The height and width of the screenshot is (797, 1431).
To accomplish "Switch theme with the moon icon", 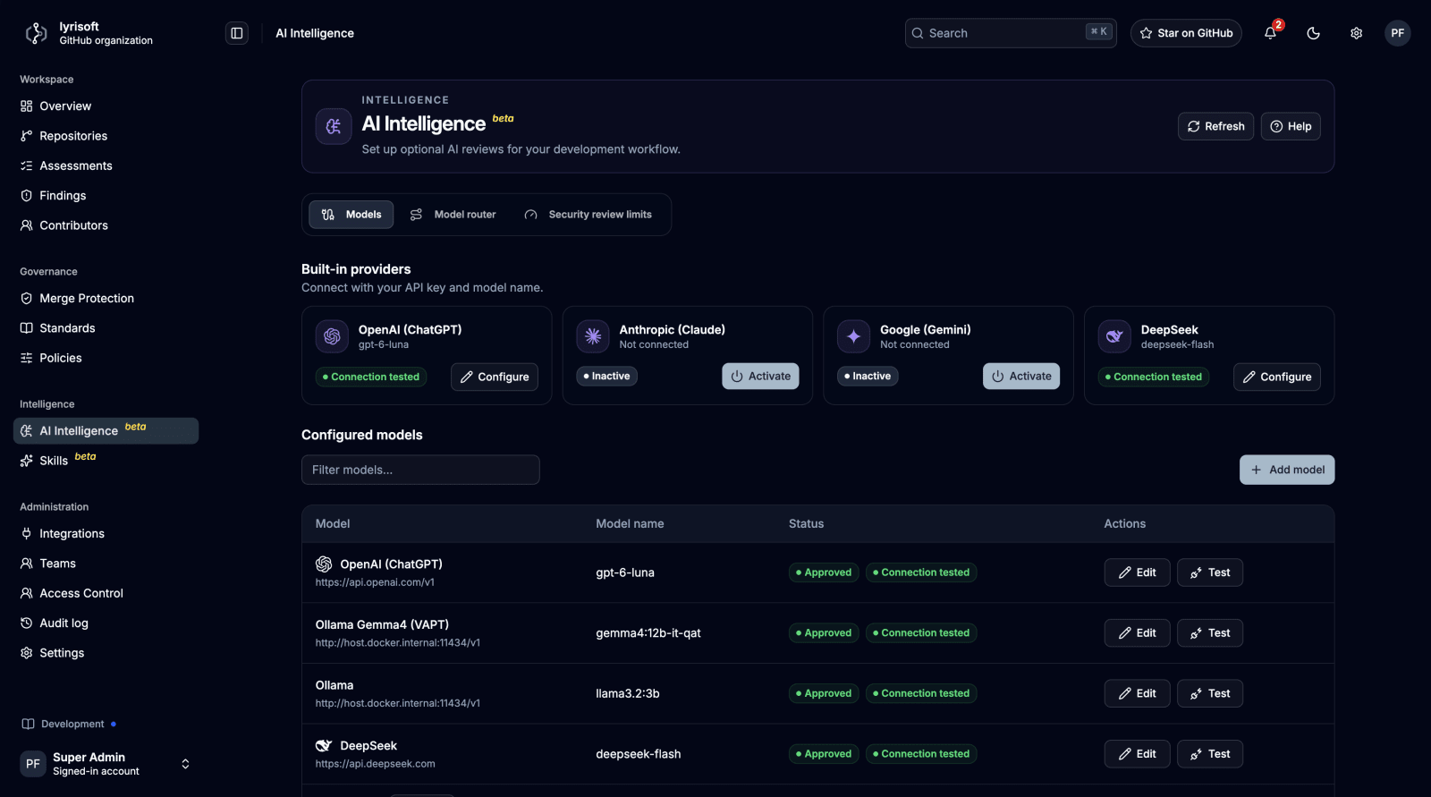I will [x=1313, y=33].
